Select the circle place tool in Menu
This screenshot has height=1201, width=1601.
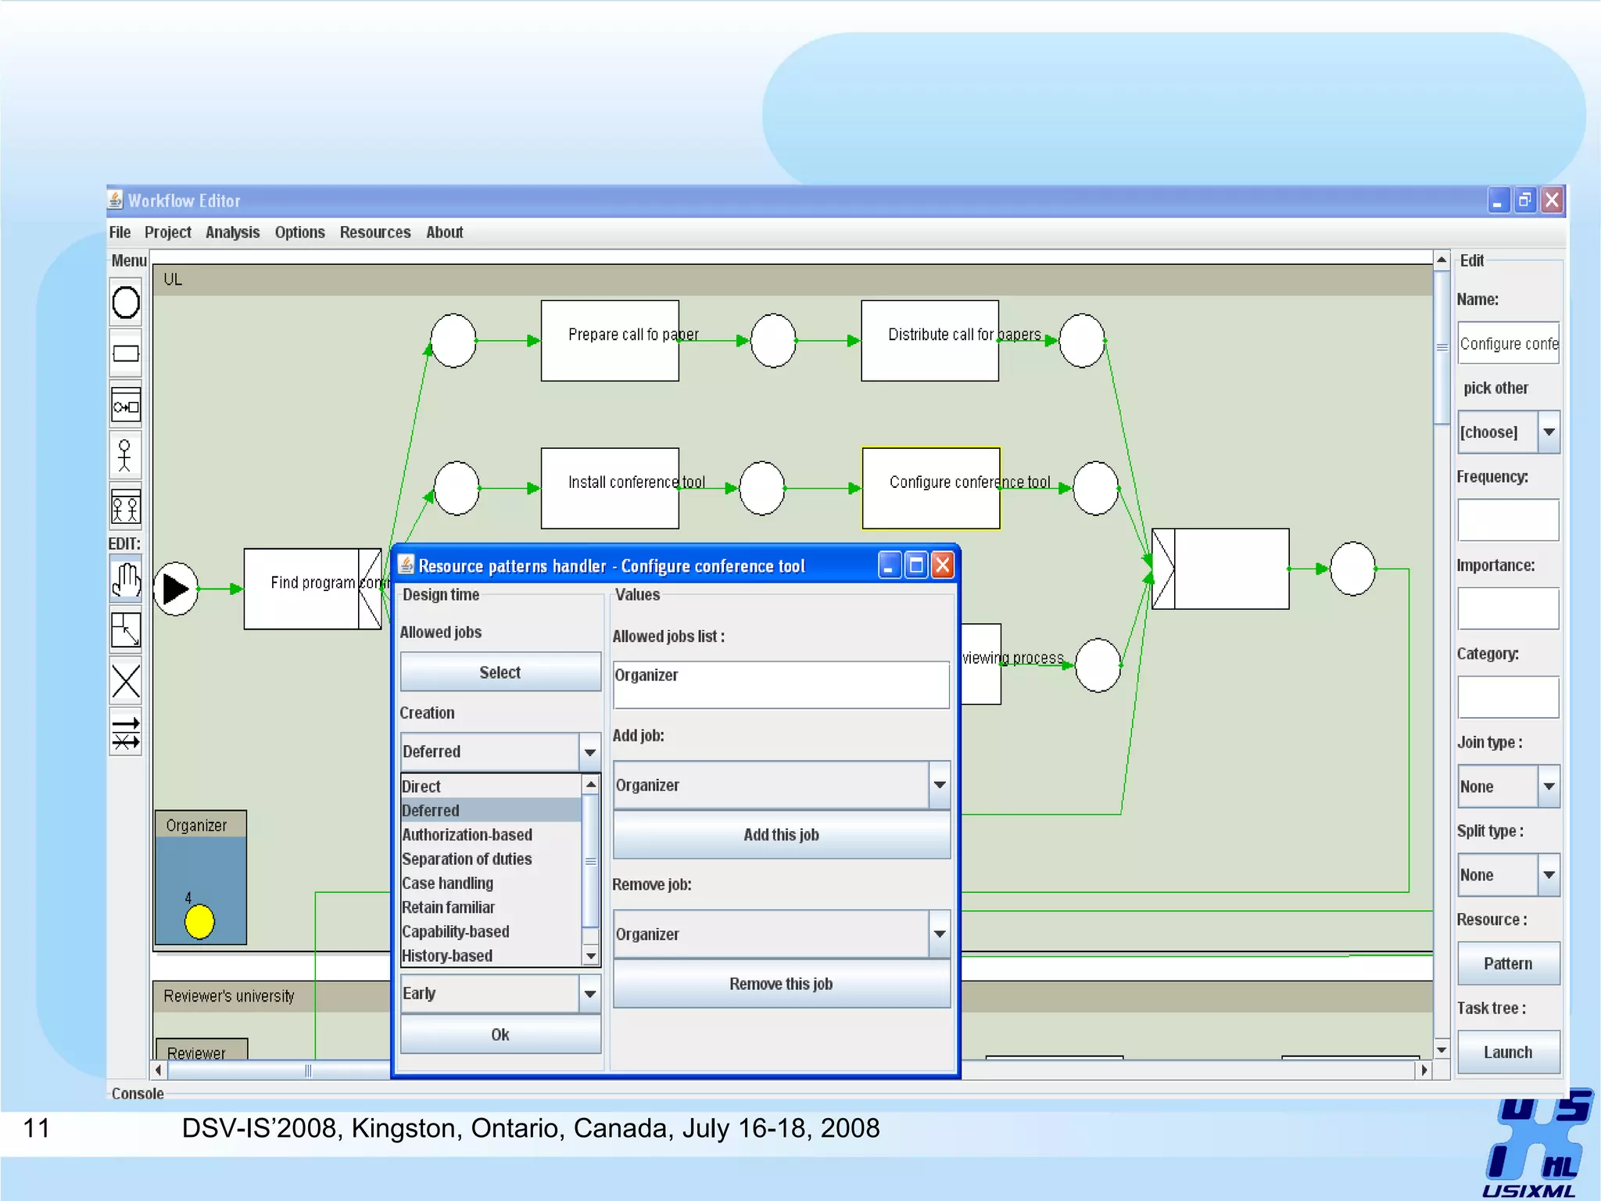[125, 303]
